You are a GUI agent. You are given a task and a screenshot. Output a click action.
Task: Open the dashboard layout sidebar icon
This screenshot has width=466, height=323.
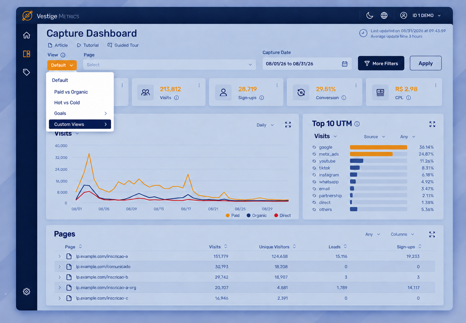pos(27,54)
